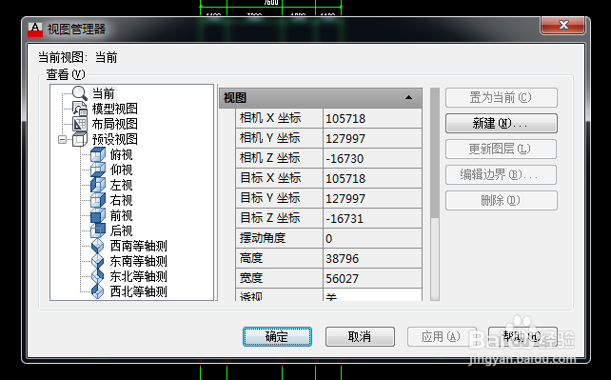Click the 更新图层(L) button
The image size is (611, 380).
tap(502, 149)
